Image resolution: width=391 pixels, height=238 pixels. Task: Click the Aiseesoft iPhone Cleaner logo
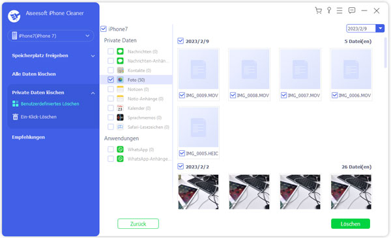14,16
